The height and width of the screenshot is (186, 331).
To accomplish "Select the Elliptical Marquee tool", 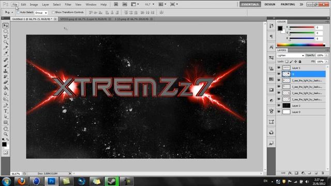I will click(6, 31).
